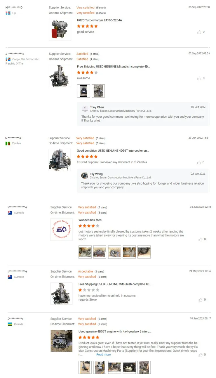
Task: Open 'Used genuine 4D56T engine with 4x4 gearbox' link
Action: pyautogui.click(x=115, y=332)
